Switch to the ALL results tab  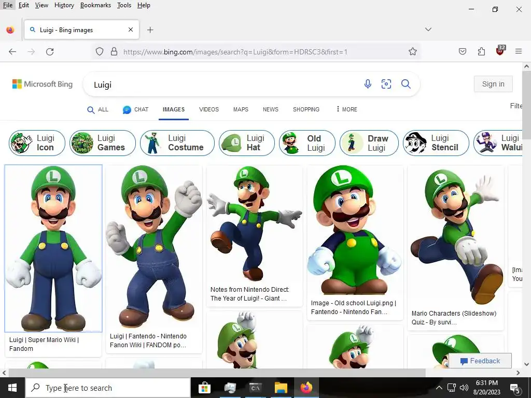pyautogui.click(x=98, y=109)
